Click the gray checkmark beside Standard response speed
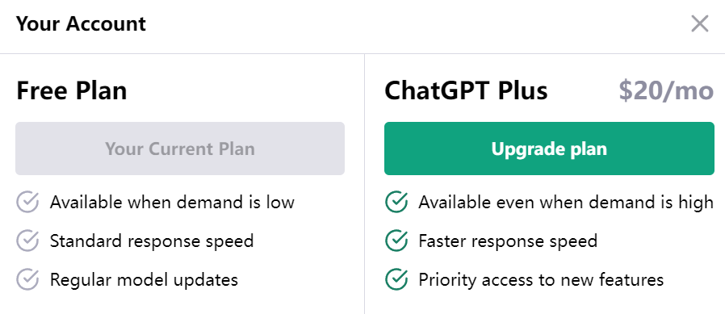 27,241
